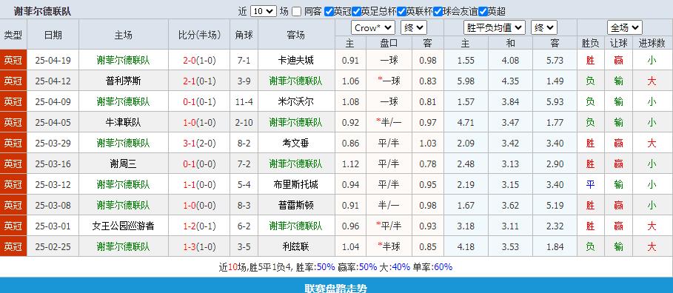Open 谢菲尔德联队 home link on 25-03-08 row

(123, 205)
